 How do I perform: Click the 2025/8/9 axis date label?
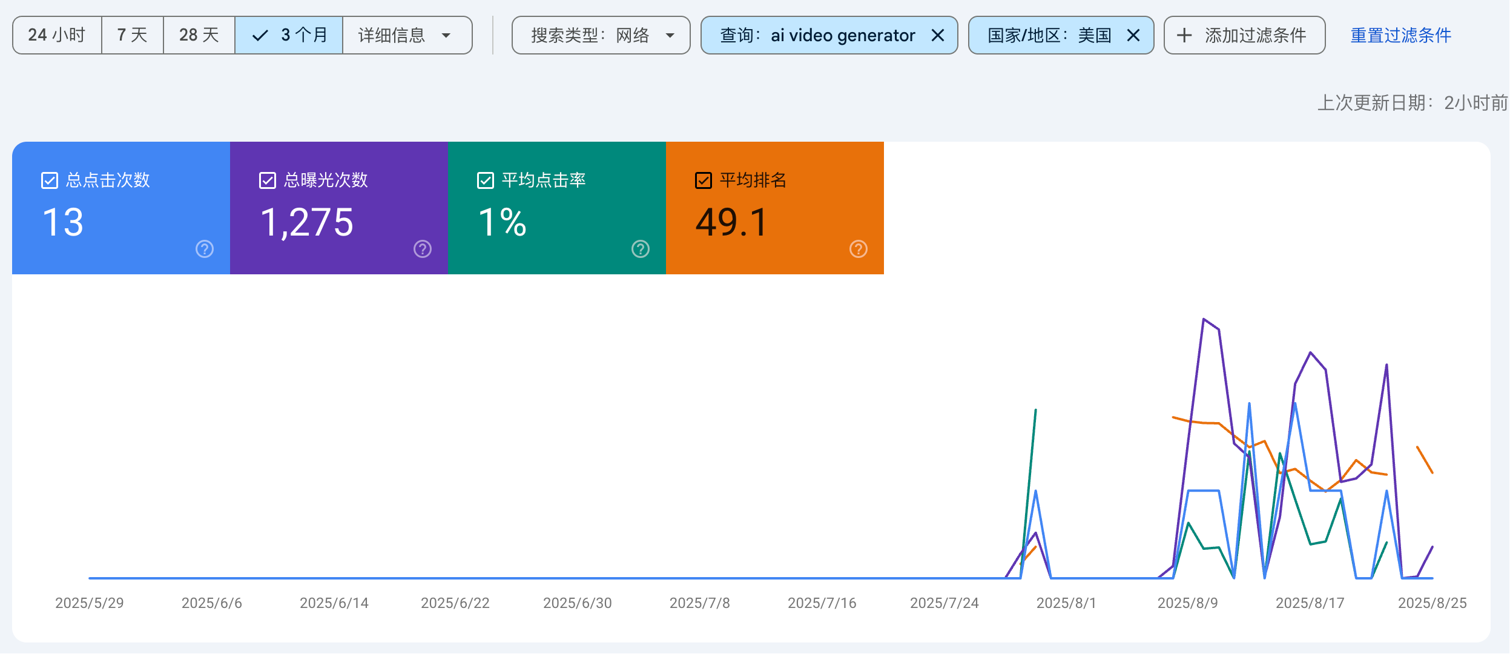pyautogui.click(x=1188, y=603)
